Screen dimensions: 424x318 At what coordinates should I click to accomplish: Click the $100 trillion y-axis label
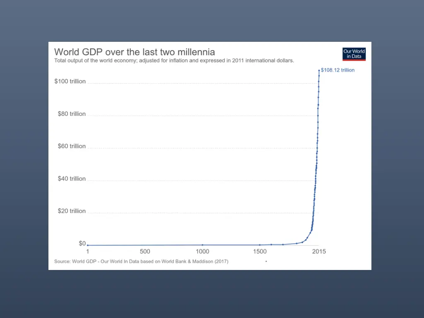pos(70,82)
